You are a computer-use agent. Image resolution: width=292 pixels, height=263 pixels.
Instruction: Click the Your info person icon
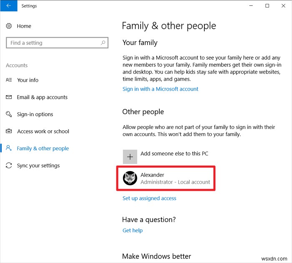[x=9, y=80]
